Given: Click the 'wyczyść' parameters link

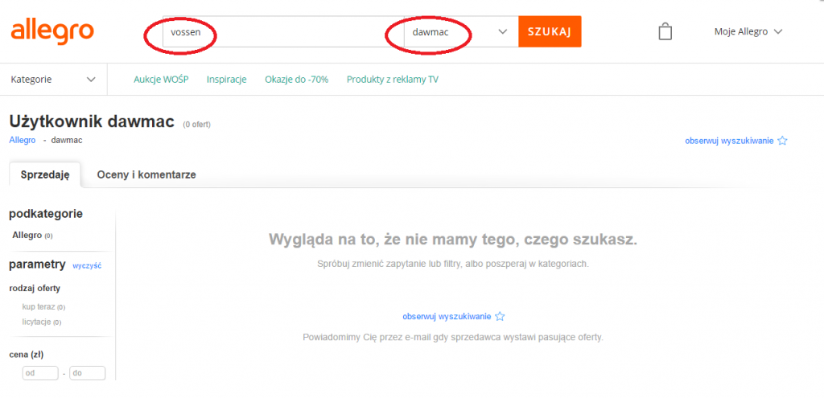Looking at the screenshot, I should pyautogui.click(x=87, y=265).
